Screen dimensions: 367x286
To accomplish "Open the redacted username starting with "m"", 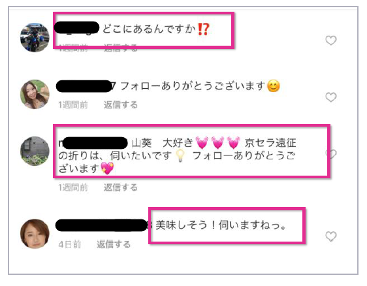I will pyautogui.click(x=93, y=143).
